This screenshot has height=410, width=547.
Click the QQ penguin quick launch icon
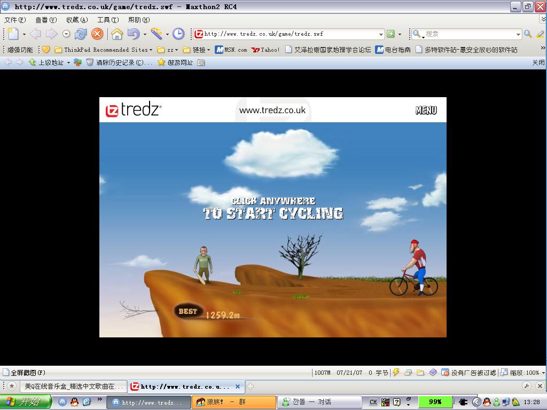point(74,402)
